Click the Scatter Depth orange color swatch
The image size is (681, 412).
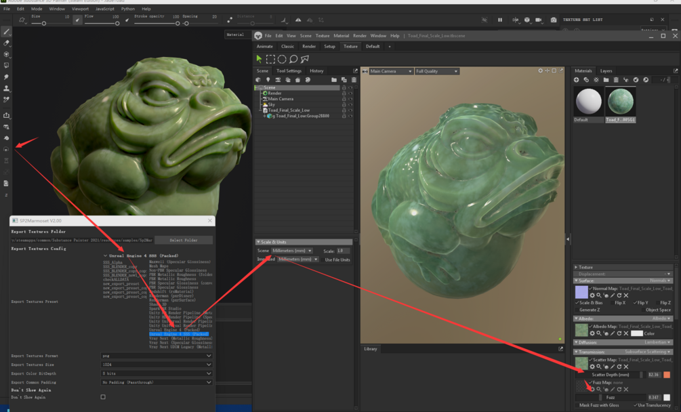(x=667, y=375)
